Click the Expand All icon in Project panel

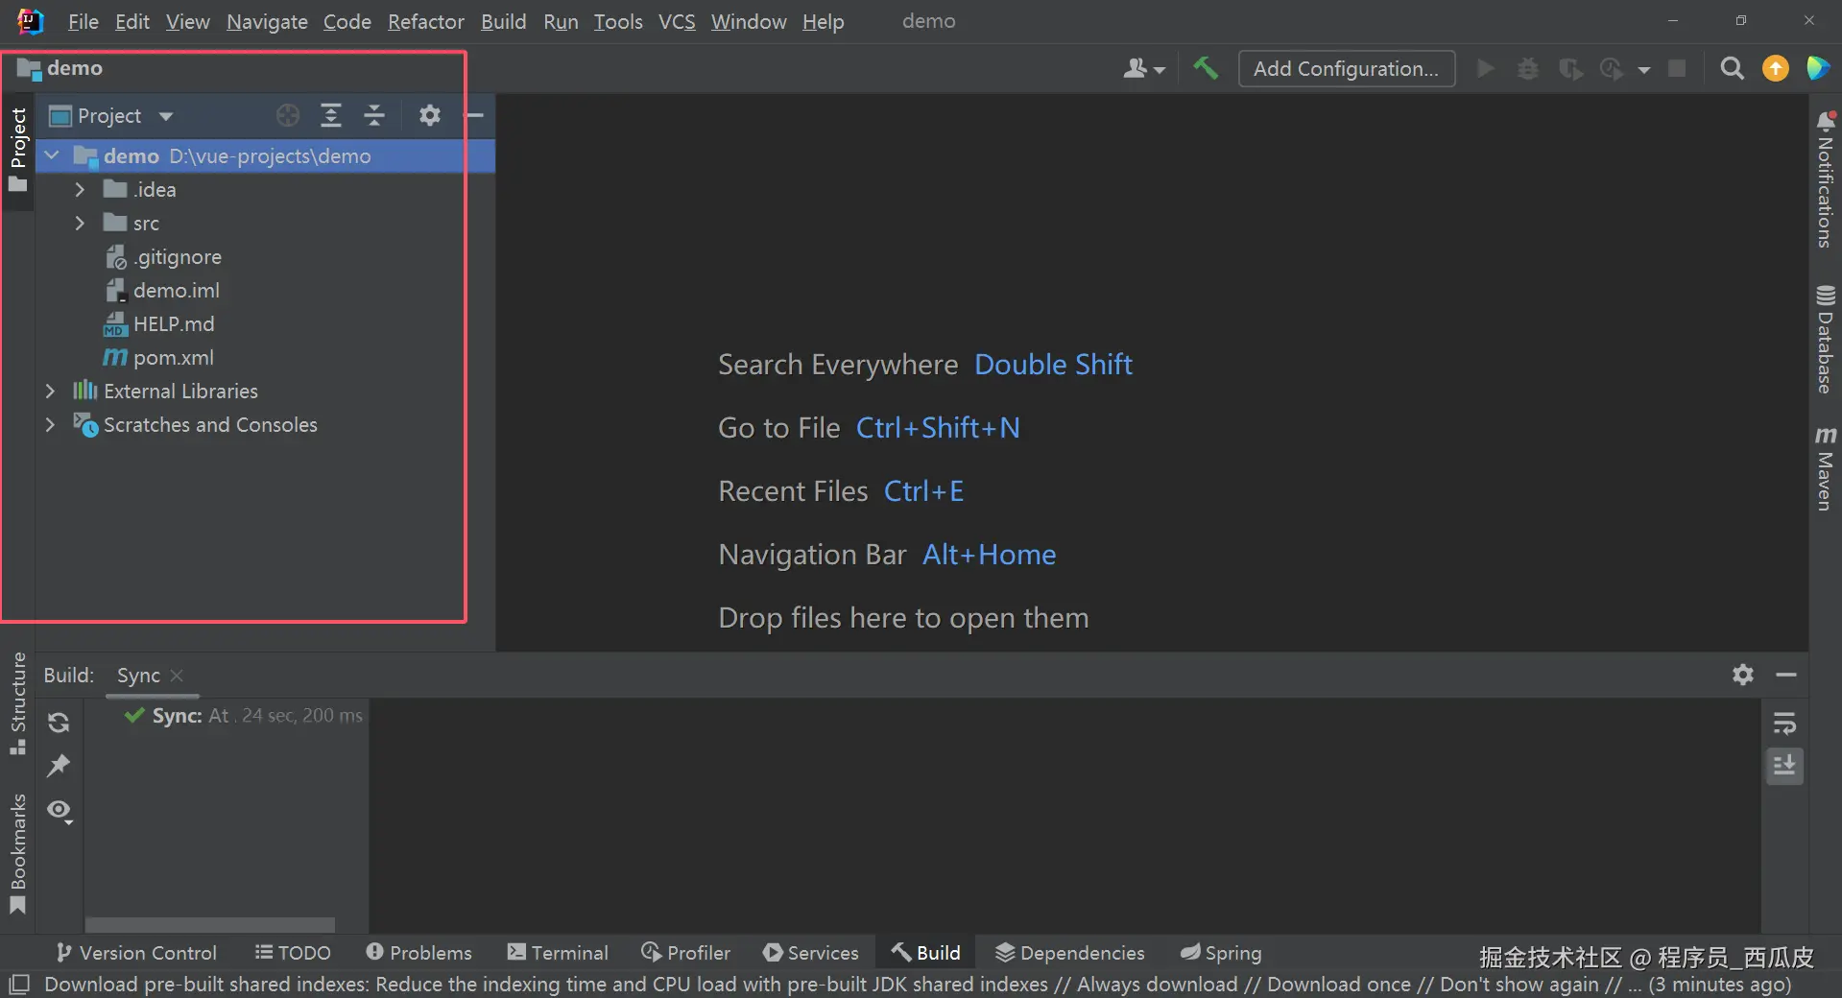tap(331, 116)
